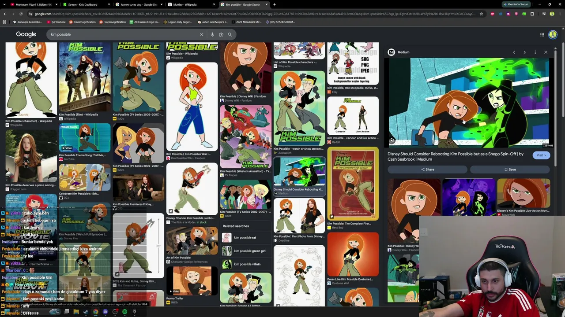Screen dimensions: 565x317
Task: Open the Google apps grid
Action: (542, 34)
